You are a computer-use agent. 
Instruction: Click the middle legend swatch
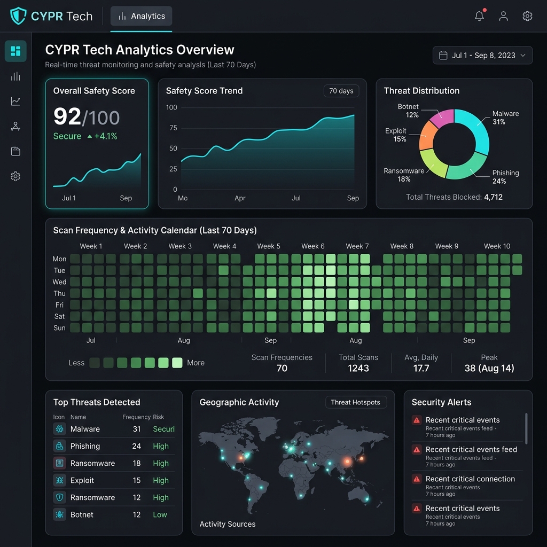click(136, 363)
